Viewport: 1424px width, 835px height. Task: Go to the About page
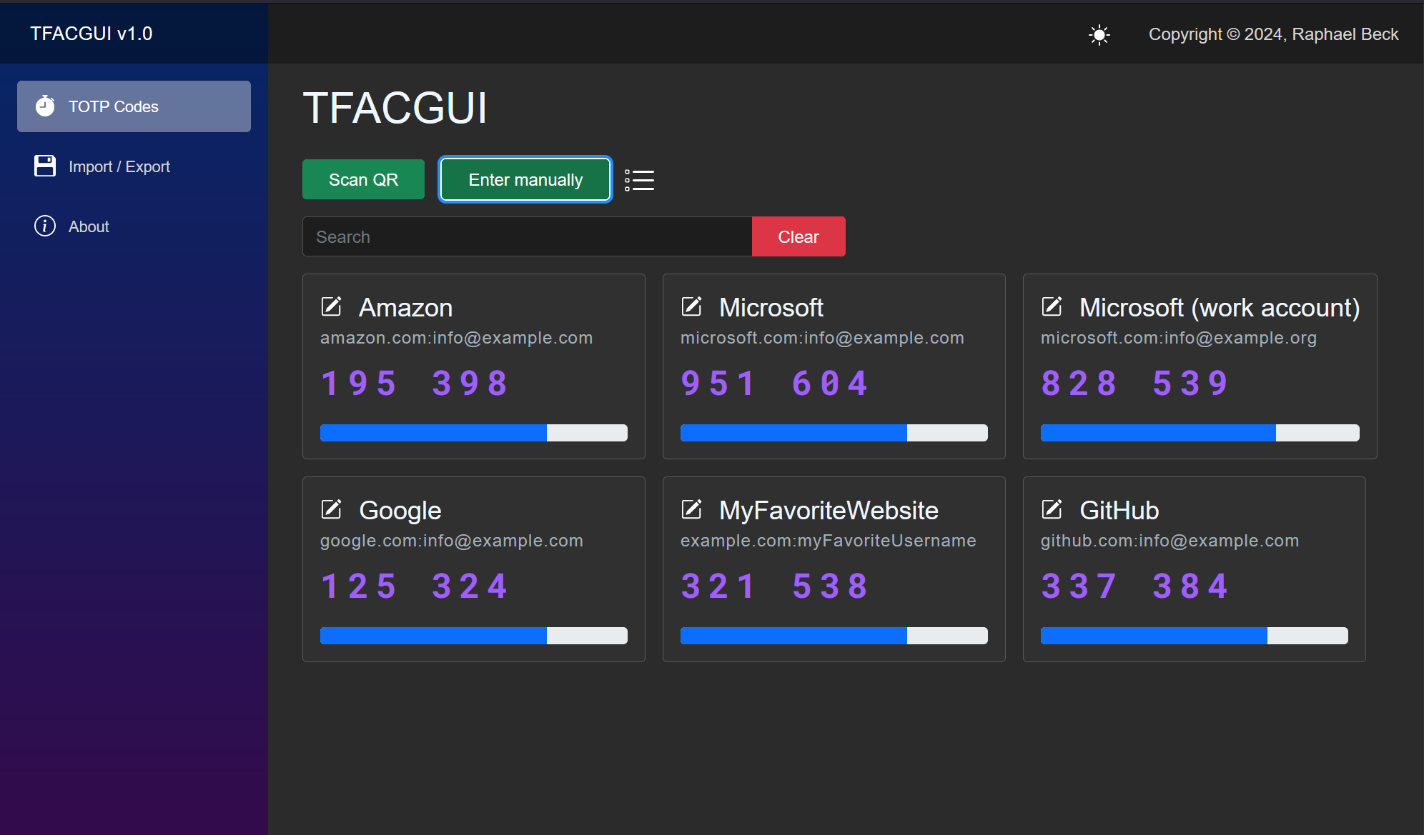click(89, 226)
